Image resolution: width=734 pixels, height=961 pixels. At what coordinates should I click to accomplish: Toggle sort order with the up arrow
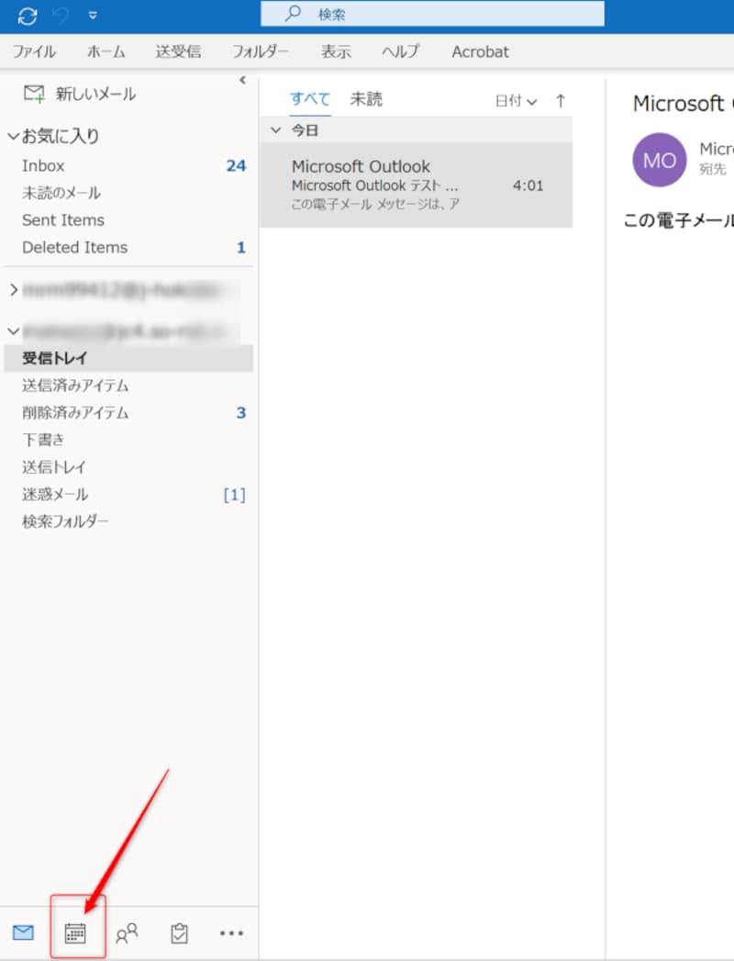tap(561, 101)
